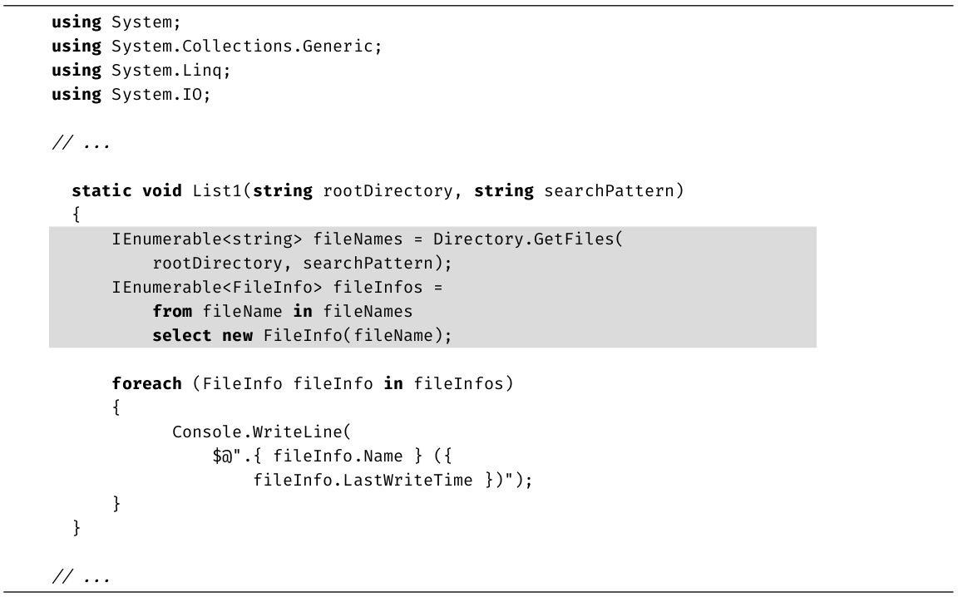
Task: Click the $@ interpolated string prefix
Action: [x=223, y=456]
